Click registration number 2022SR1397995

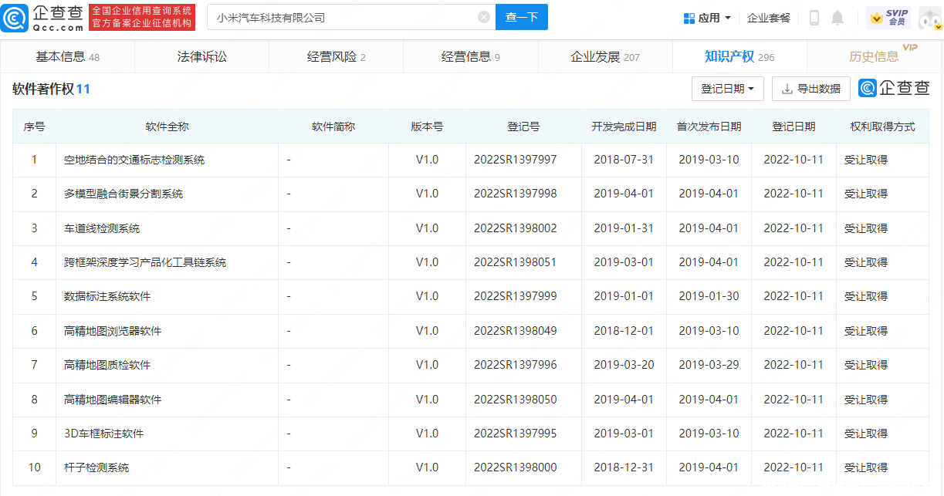tap(516, 434)
